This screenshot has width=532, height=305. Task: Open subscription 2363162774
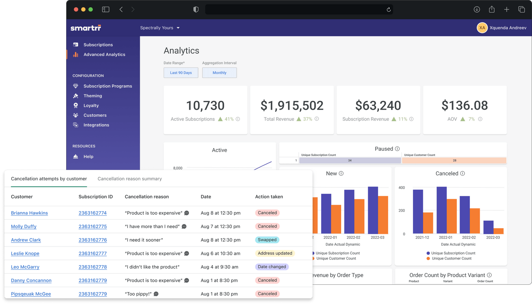[x=92, y=213]
